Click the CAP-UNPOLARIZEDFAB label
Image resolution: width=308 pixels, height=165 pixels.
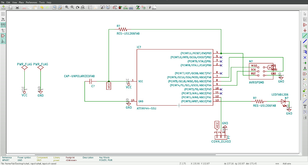click(x=79, y=76)
